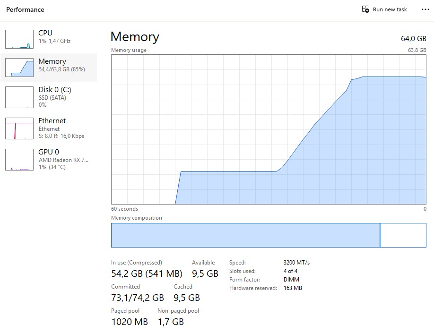Click the CPU mini graph thumbnail
The image size is (434, 333).
click(x=19, y=38)
